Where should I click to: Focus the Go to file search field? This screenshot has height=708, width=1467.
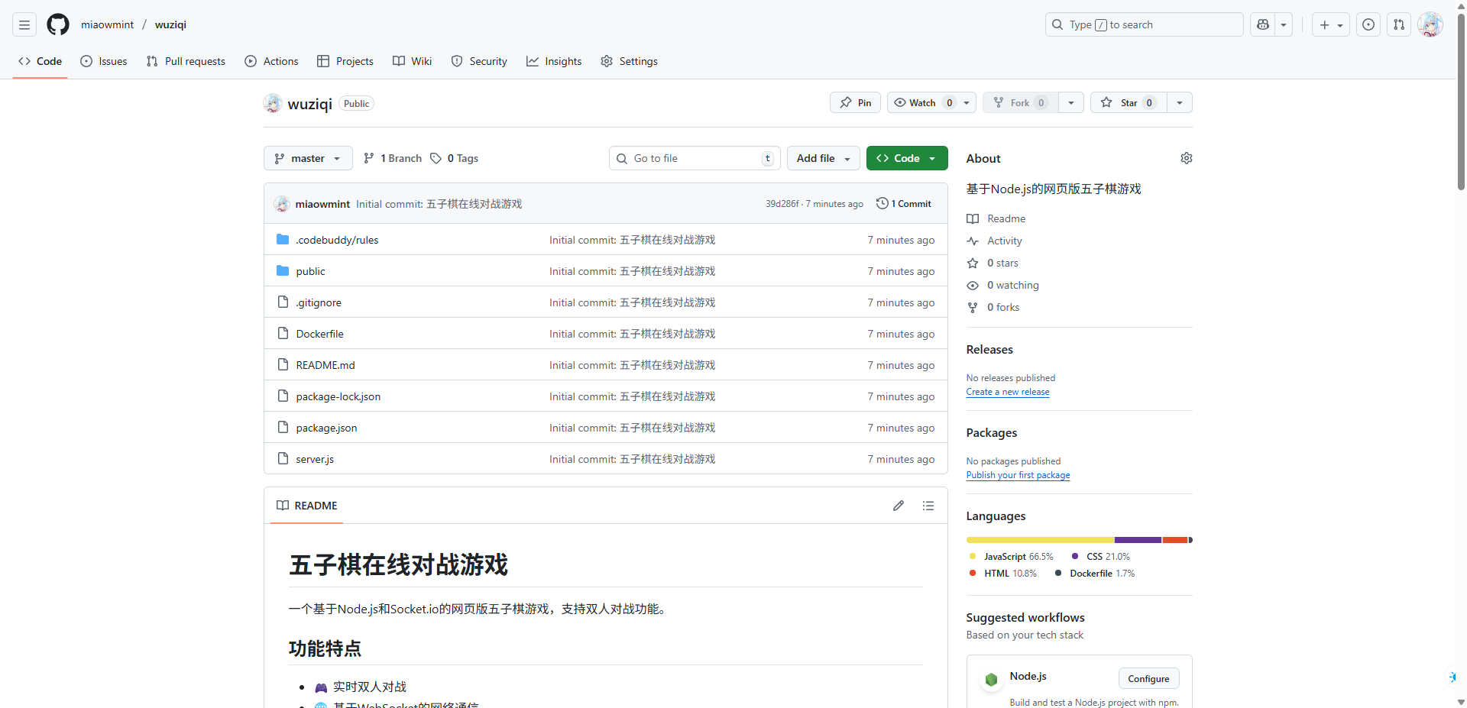click(694, 158)
